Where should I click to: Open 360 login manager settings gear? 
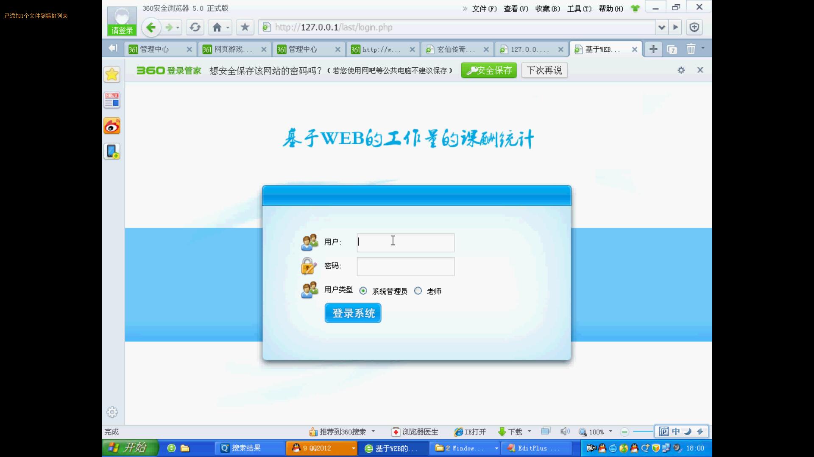[x=681, y=70]
